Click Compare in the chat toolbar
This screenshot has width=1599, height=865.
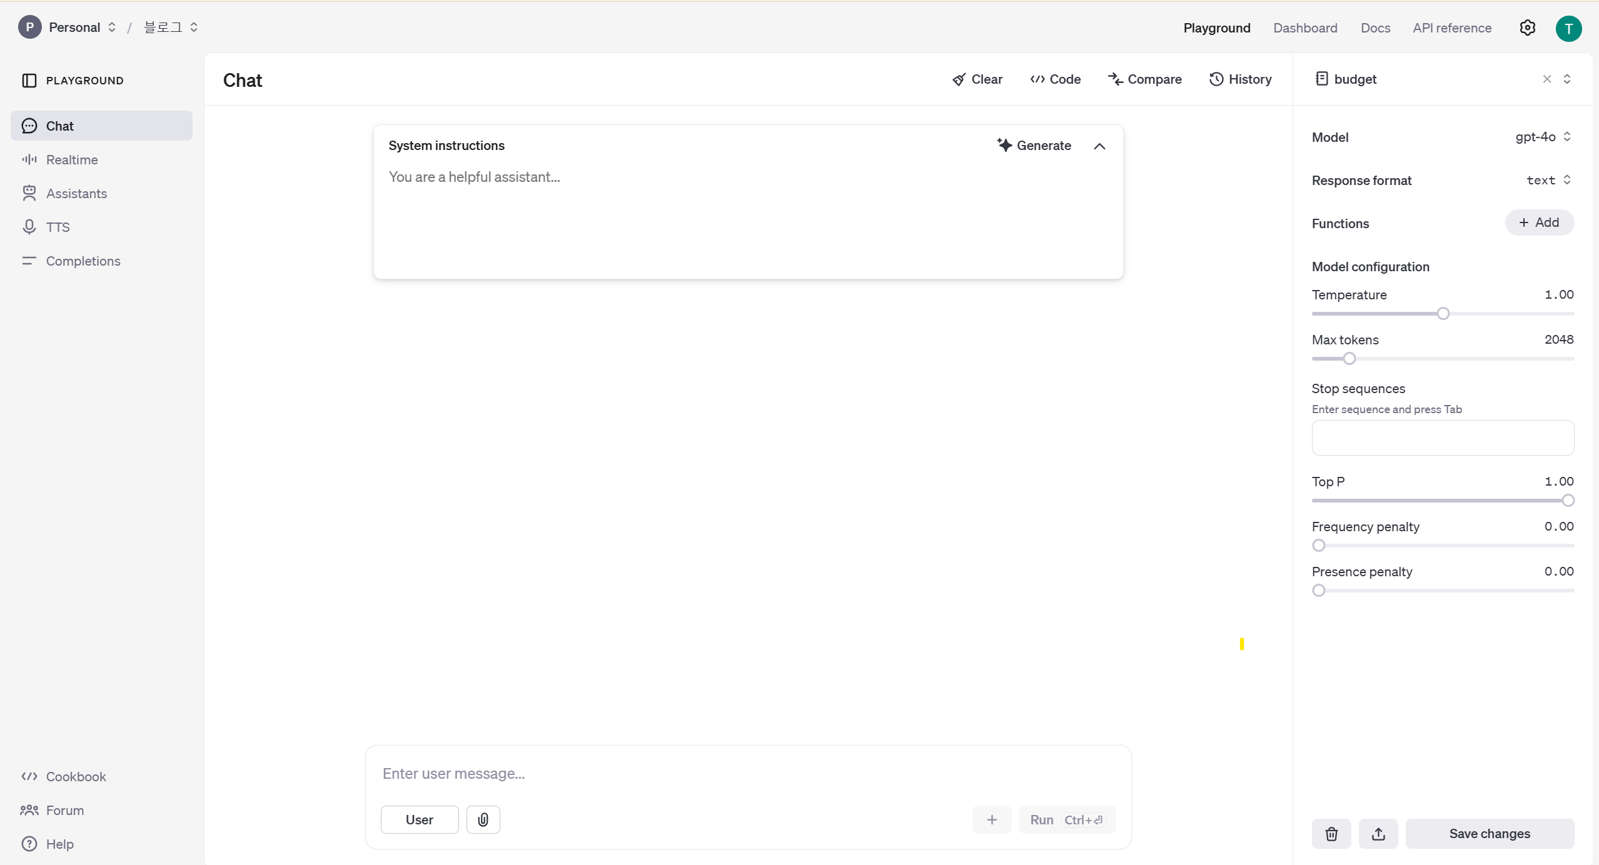[x=1145, y=79]
